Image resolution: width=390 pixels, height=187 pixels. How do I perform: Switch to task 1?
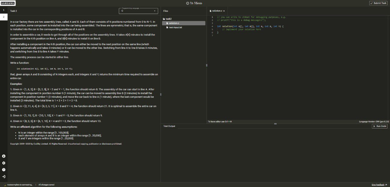pos(4,10)
